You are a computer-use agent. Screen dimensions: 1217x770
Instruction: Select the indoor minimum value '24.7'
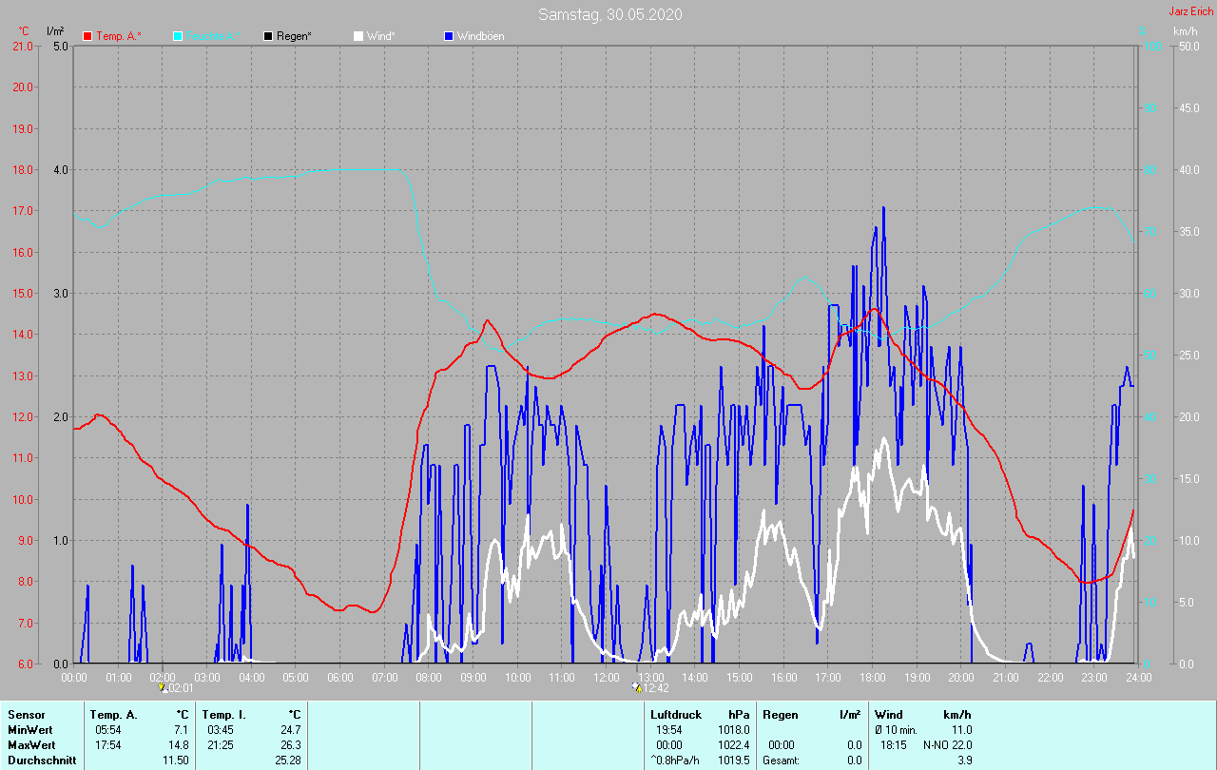click(x=291, y=730)
